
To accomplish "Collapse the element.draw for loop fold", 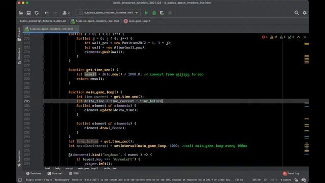I will 44,124.
